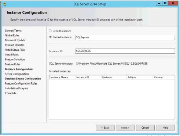Click the Named instance text field
Viewport: 180px width, 136px height.
click(x=125, y=37)
